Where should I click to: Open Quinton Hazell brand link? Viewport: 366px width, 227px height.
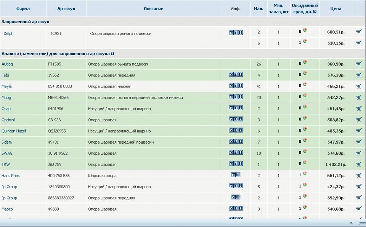[14, 131]
